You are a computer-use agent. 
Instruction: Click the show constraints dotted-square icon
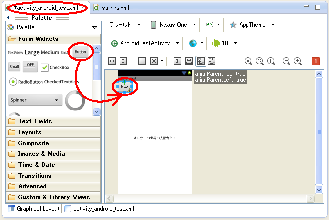[x=142, y=61]
